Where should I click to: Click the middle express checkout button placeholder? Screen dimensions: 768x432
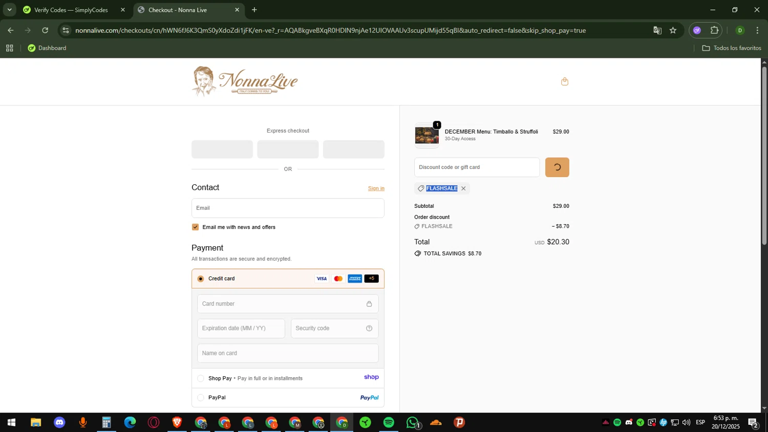tap(288, 149)
